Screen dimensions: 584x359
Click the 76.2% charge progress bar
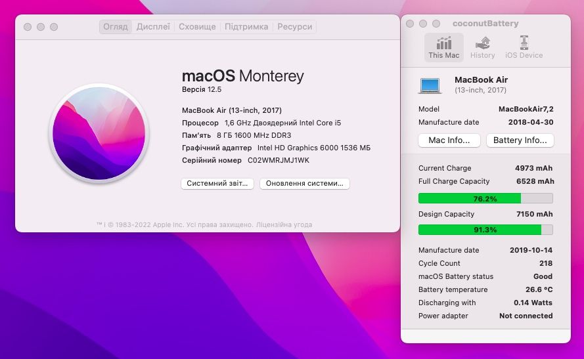[485, 198]
